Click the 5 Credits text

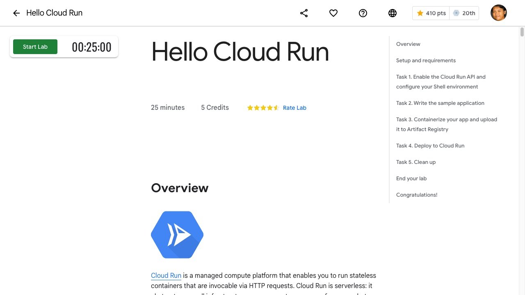(x=215, y=107)
